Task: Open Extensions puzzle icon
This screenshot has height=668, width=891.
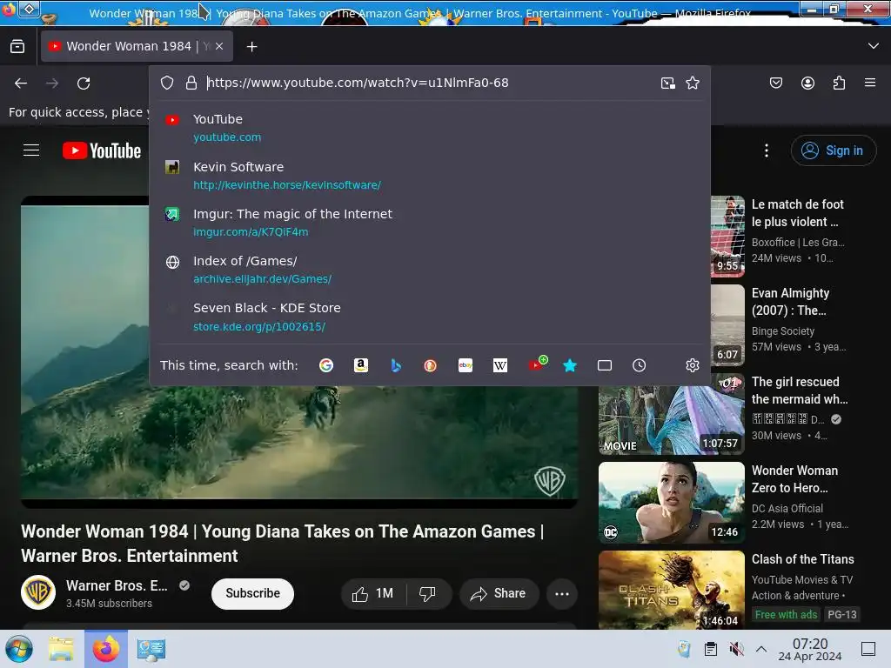Action: coord(839,83)
